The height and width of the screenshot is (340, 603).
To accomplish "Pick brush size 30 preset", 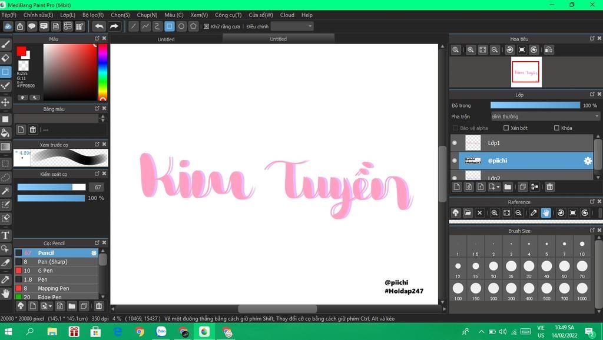I will point(529,268).
